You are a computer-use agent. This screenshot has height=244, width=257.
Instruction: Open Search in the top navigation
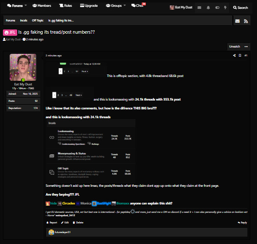[x=240, y=8]
